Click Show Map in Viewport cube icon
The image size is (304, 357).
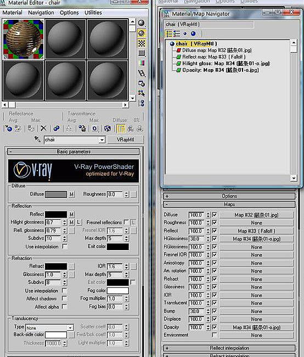pos(108,129)
